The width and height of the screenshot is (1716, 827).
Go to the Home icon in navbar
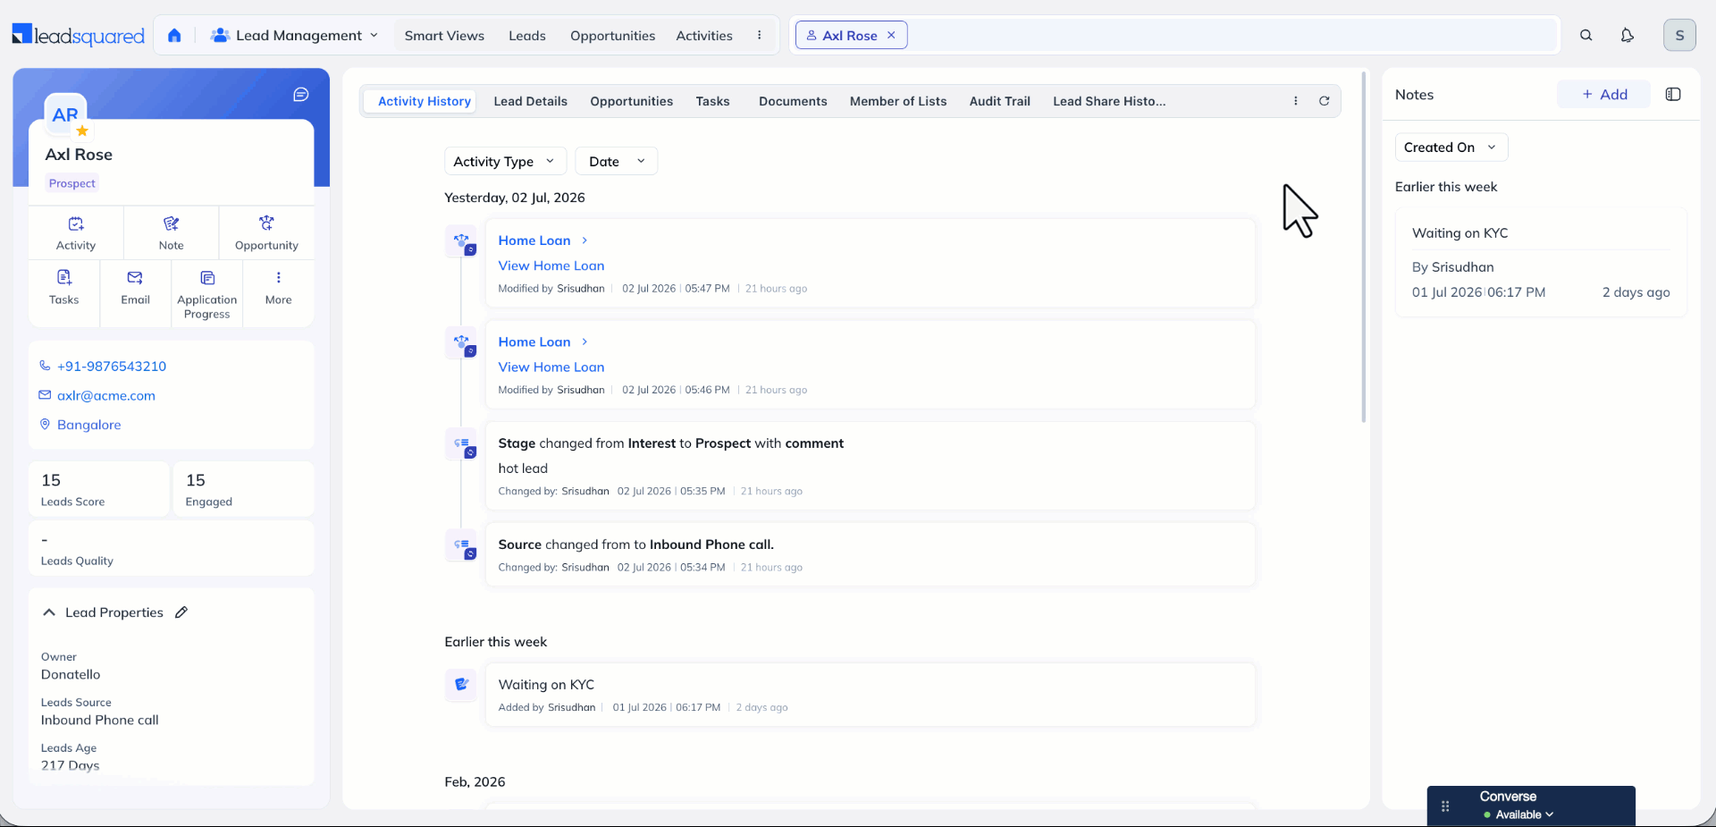[x=174, y=35]
